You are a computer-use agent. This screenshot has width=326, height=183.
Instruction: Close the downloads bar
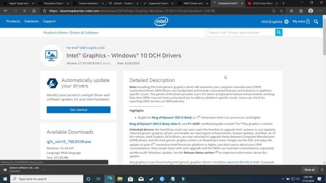[x=322, y=170]
